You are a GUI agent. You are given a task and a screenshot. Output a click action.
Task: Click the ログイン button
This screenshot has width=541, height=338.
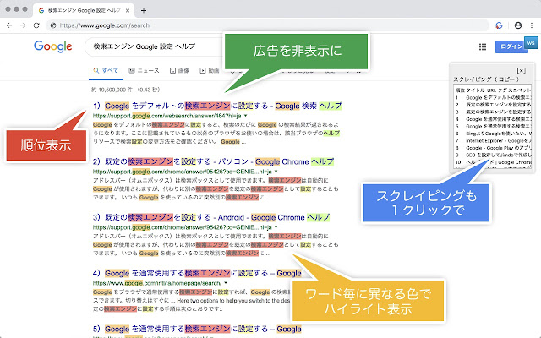(x=511, y=46)
